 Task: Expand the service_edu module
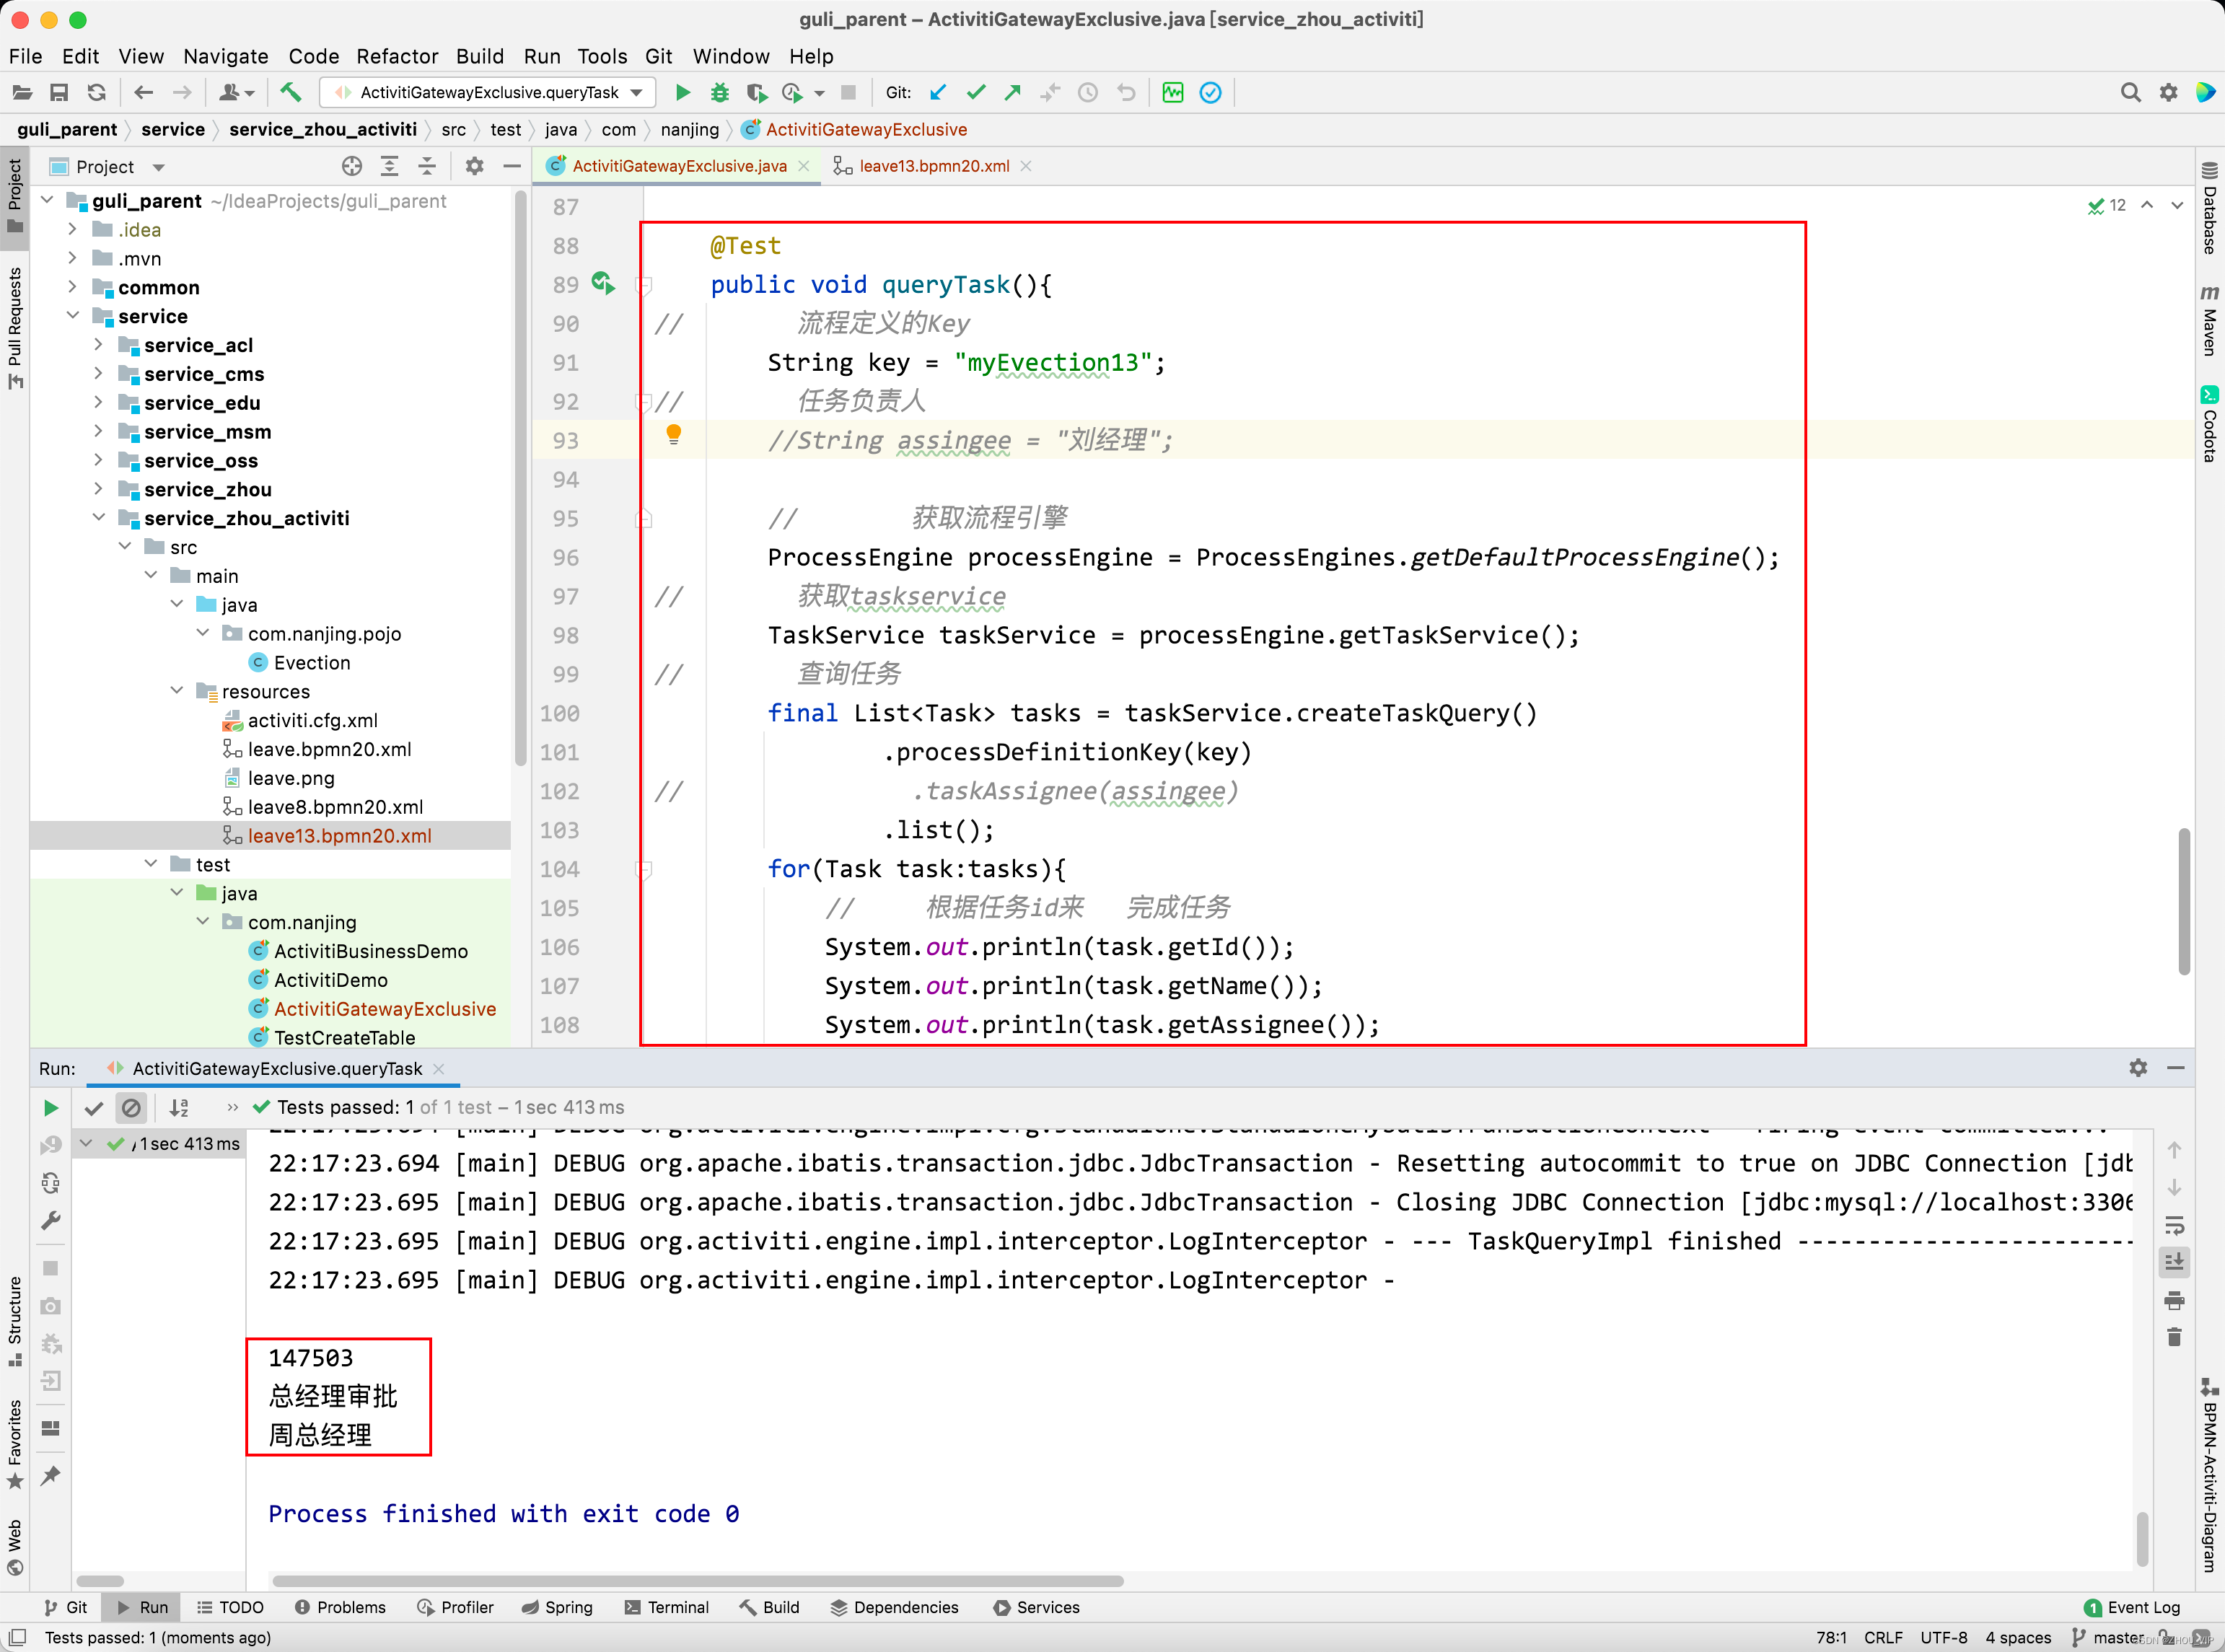pos(99,403)
